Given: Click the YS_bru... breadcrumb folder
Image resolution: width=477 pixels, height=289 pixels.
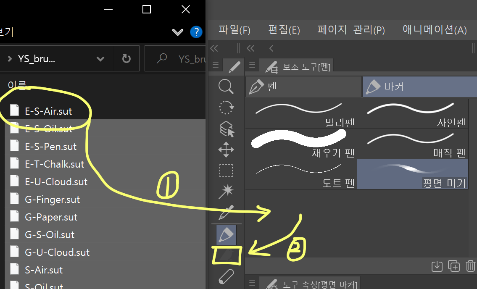Looking at the screenshot, I should coord(37,59).
